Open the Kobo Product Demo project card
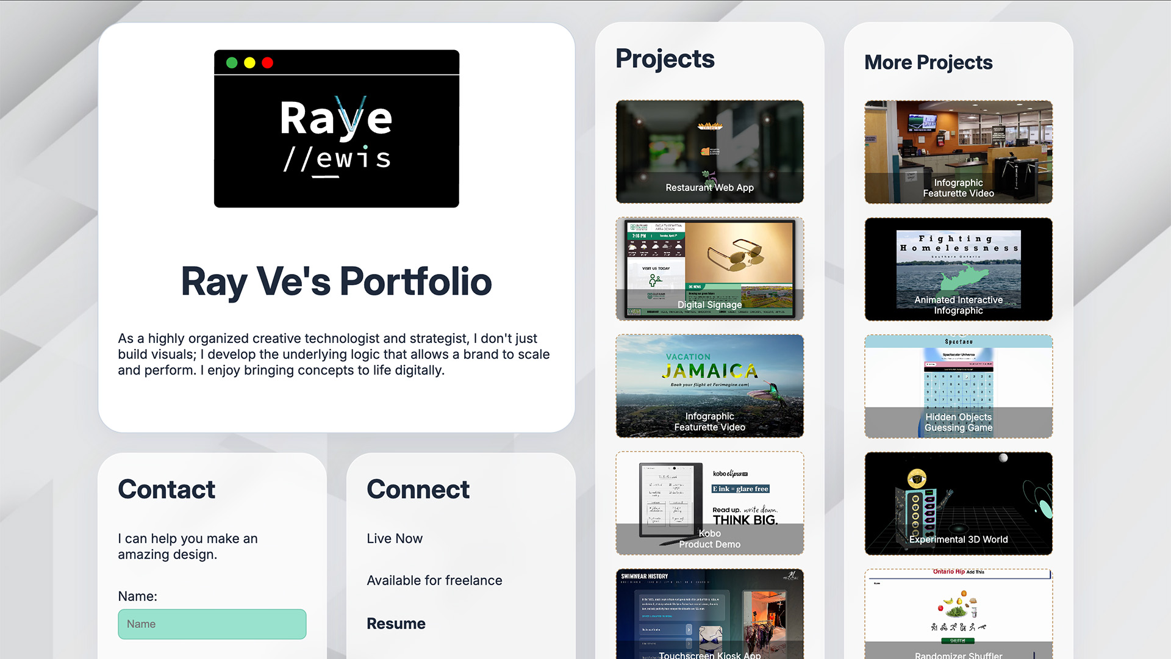The height and width of the screenshot is (659, 1171). (x=709, y=503)
